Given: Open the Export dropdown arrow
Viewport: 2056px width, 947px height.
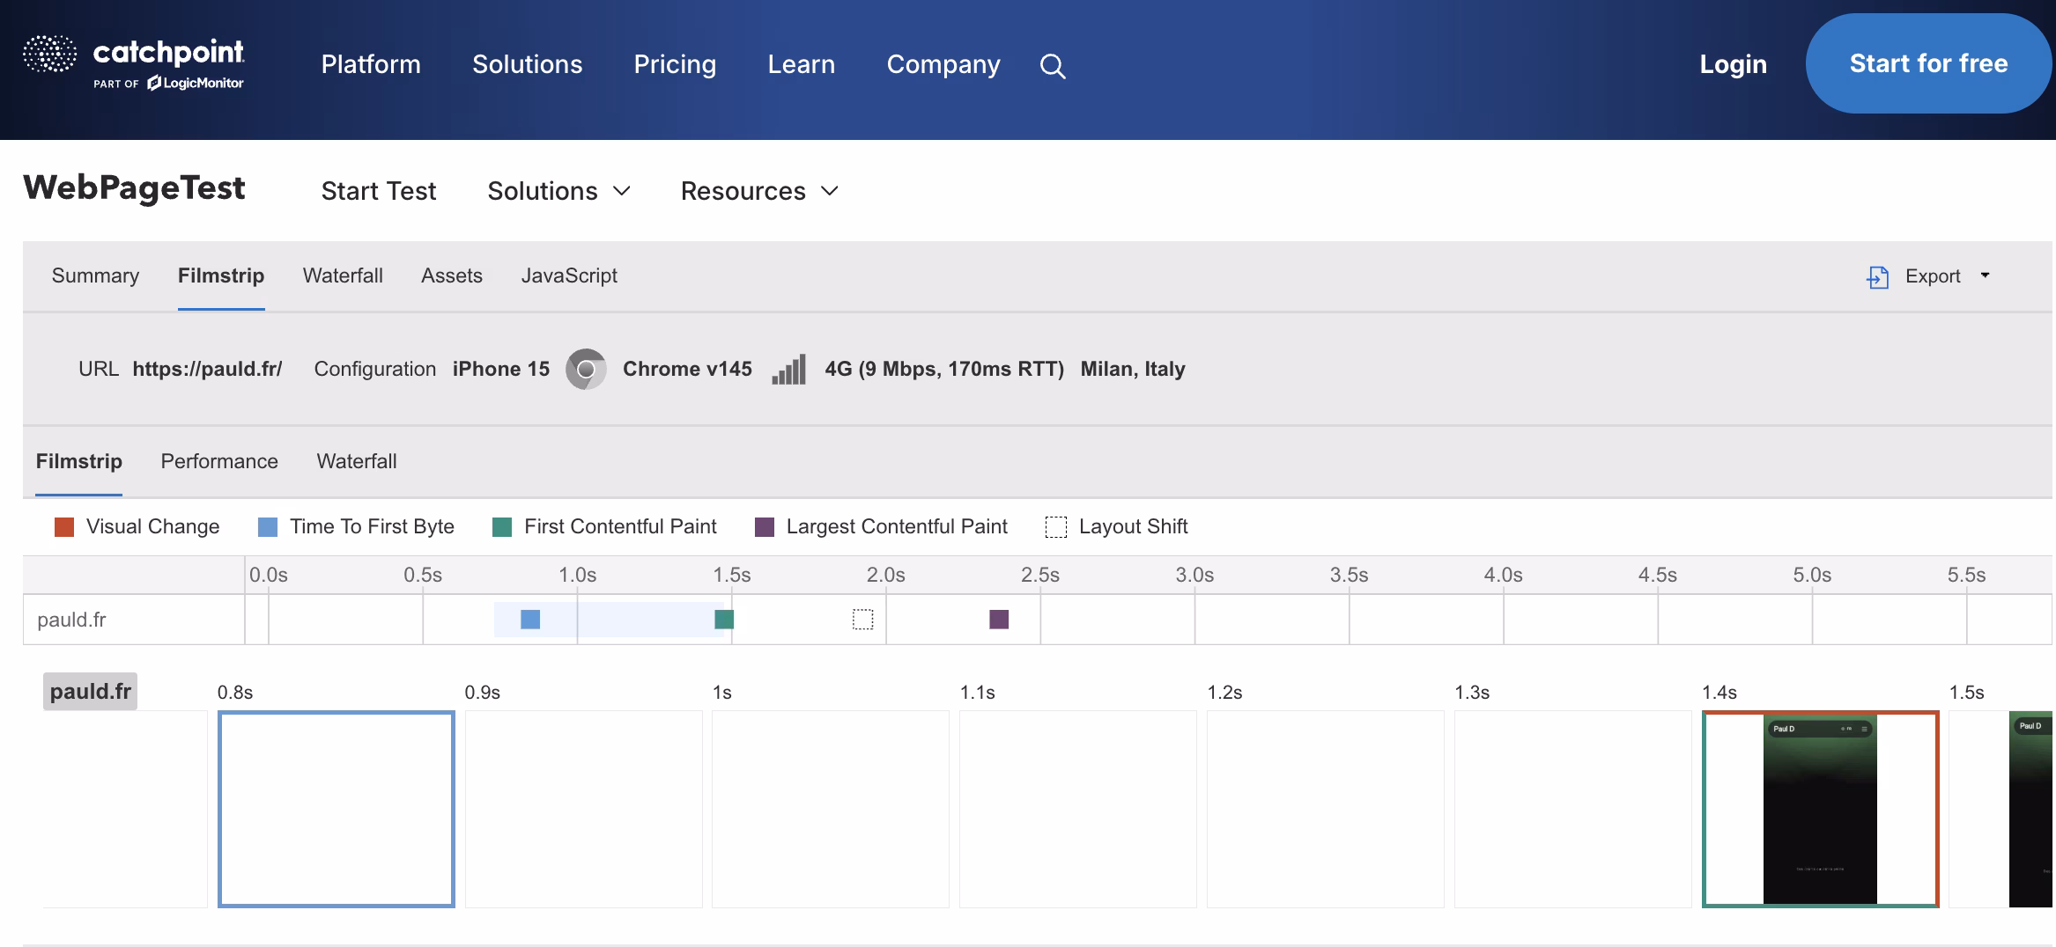Looking at the screenshot, I should click(x=1985, y=275).
